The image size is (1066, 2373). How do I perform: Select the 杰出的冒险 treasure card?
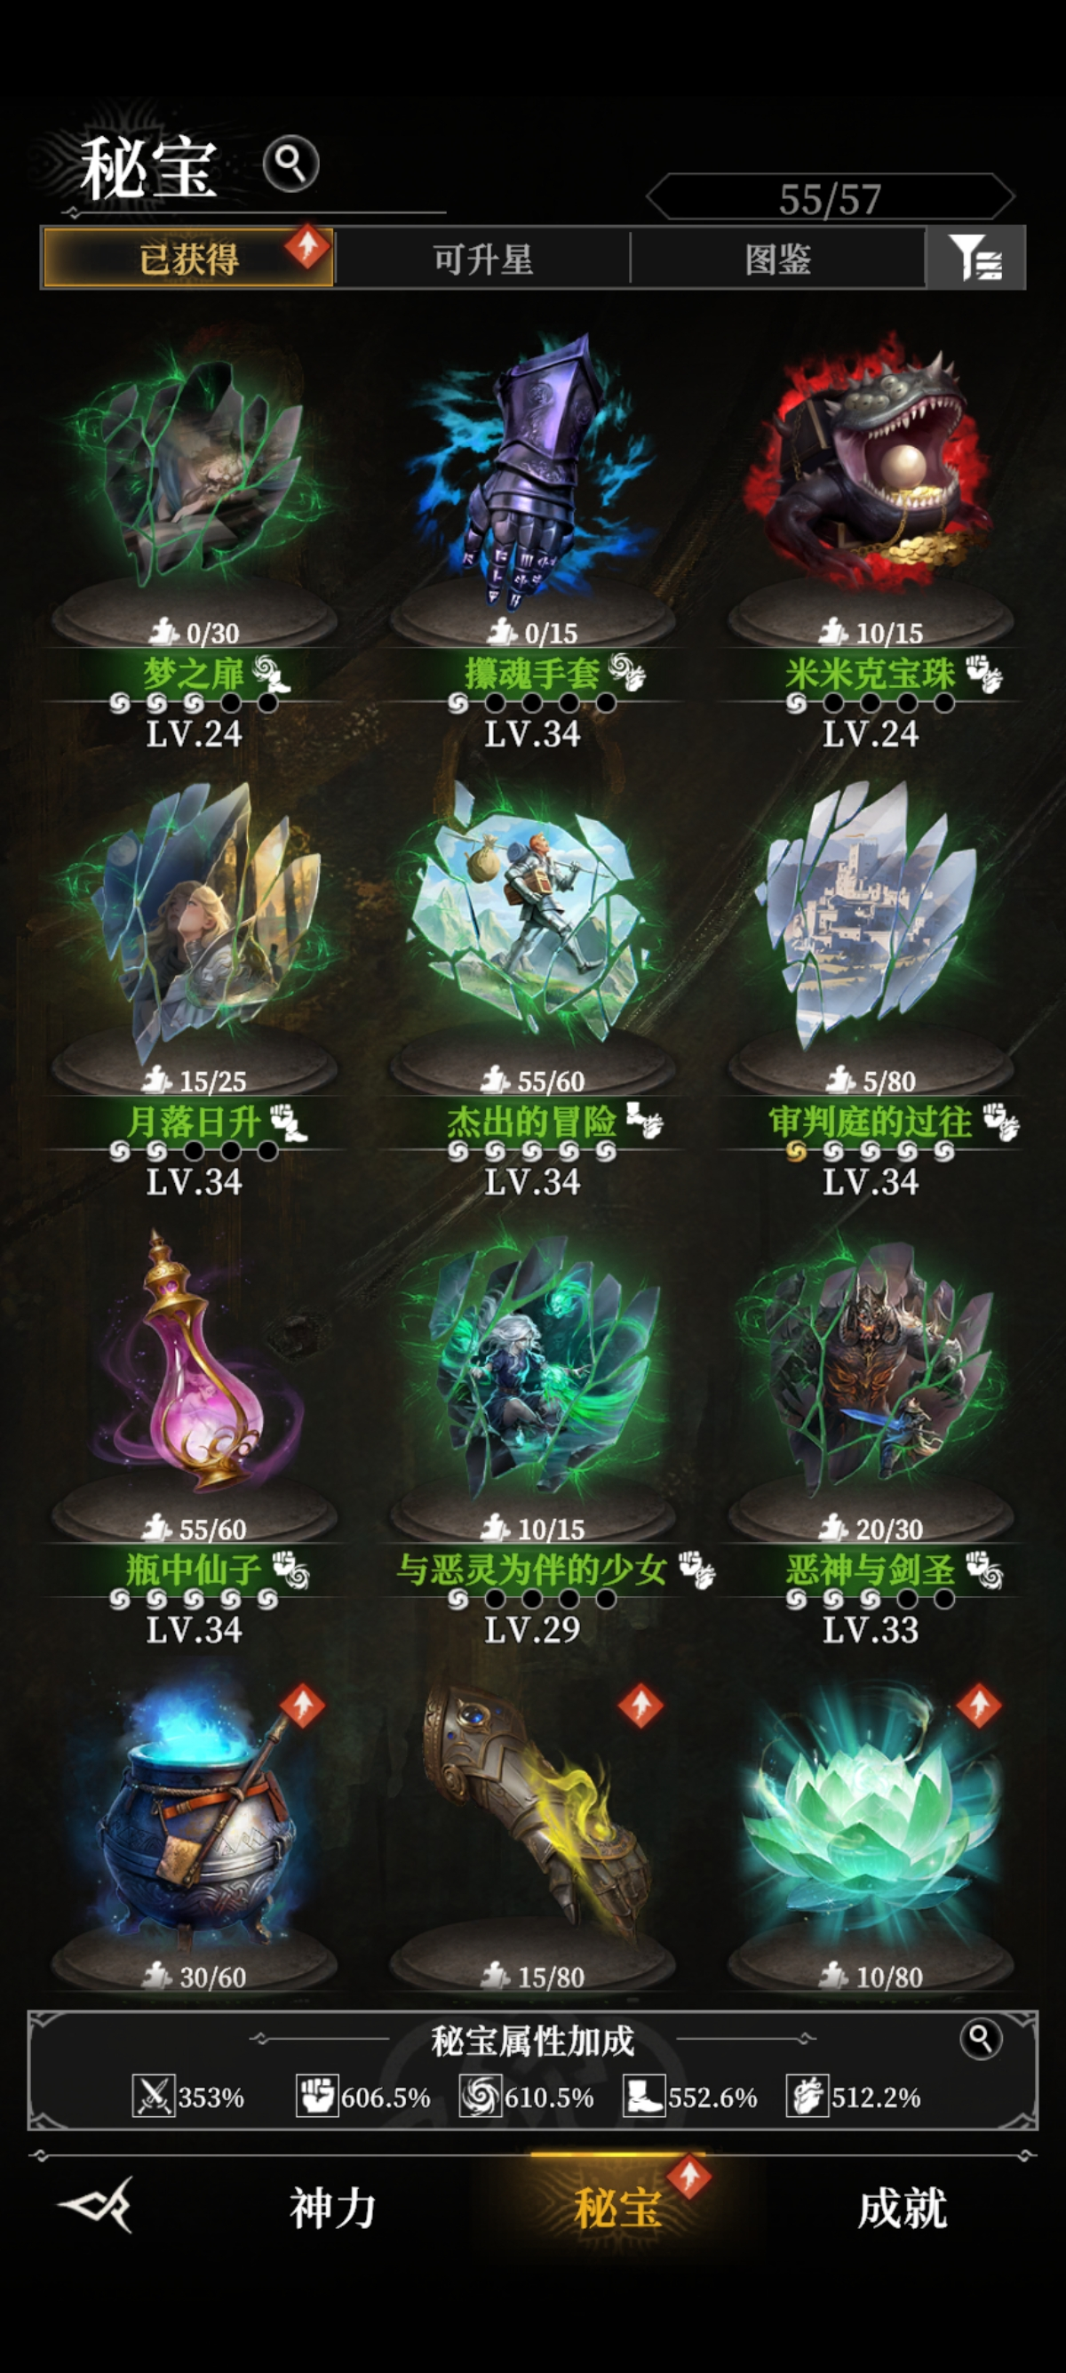532,990
